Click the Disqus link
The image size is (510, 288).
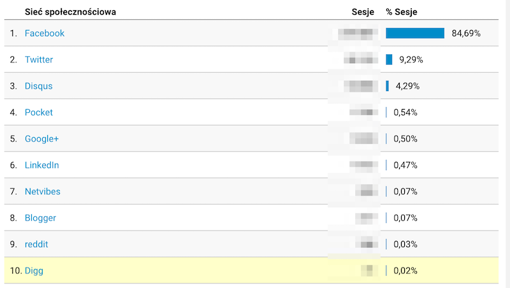tap(39, 86)
